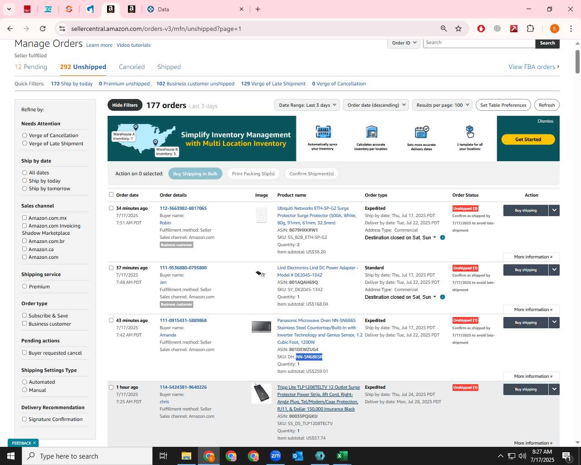Open Results per page dropdown
581x465 pixels.
[x=442, y=105]
